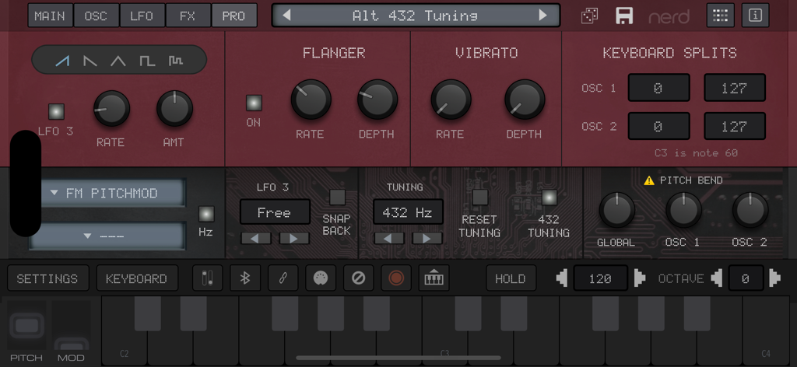Click the link icon in toolbar
This screenshot has height=367, width=797.
point(283,278)
